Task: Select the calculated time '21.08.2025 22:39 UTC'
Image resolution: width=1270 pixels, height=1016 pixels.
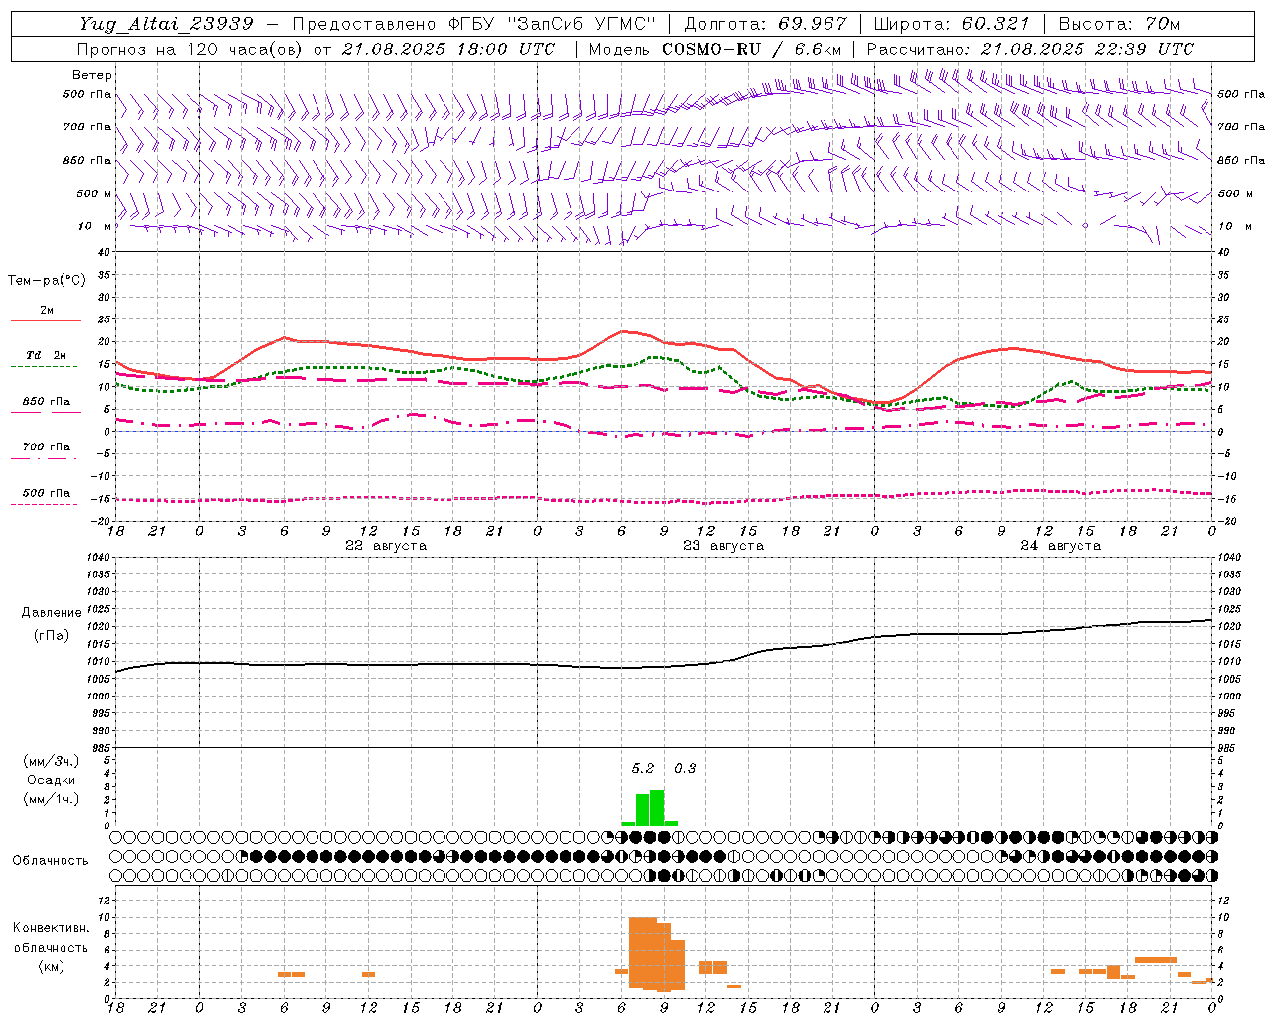Action: click(x=1086, y=49)
